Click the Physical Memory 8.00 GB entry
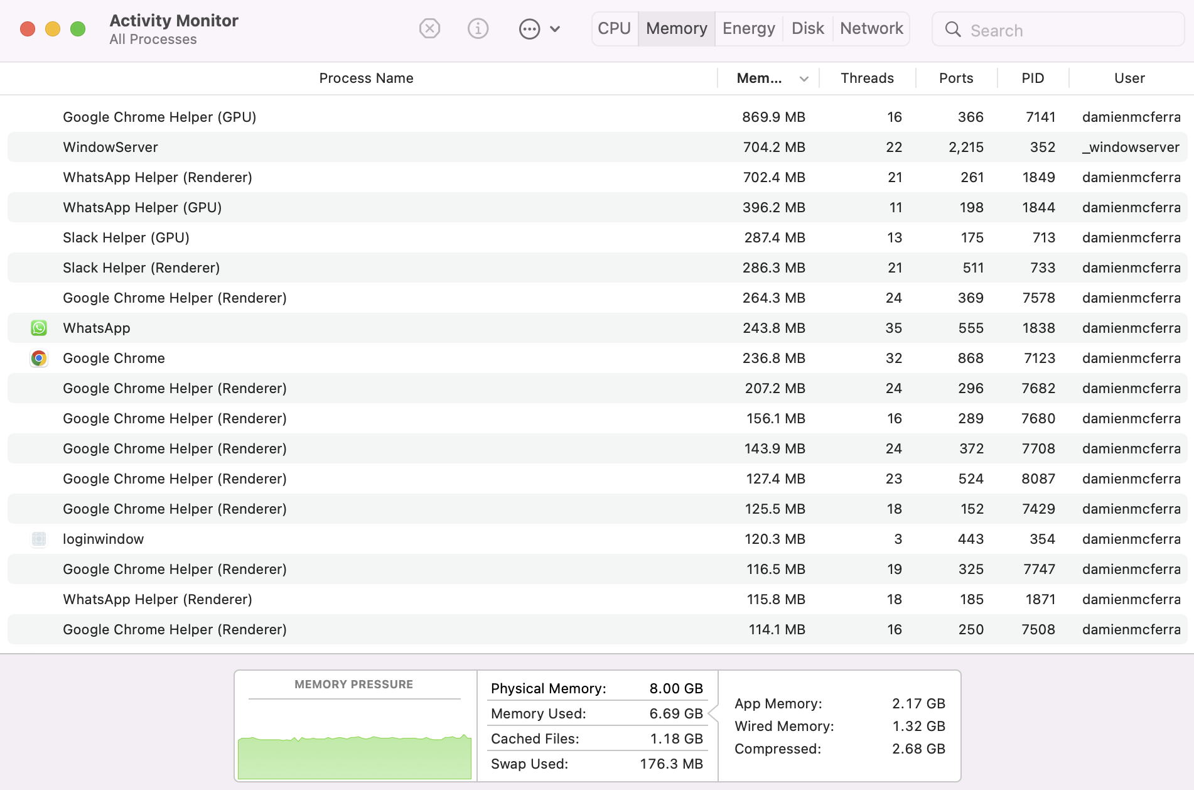 tap(597, 688)
